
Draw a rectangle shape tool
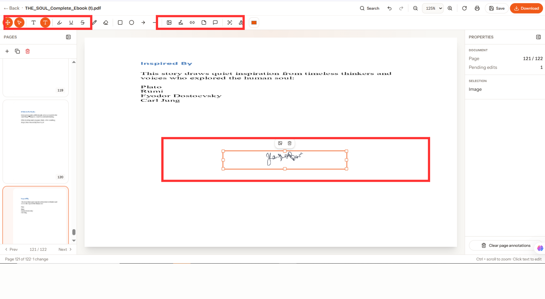[120, 23]
